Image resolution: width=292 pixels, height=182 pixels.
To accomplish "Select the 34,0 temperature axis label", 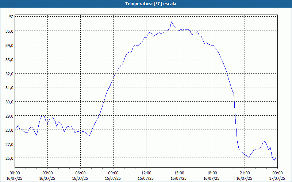I will pyautogui.click(x=9, y=45).
